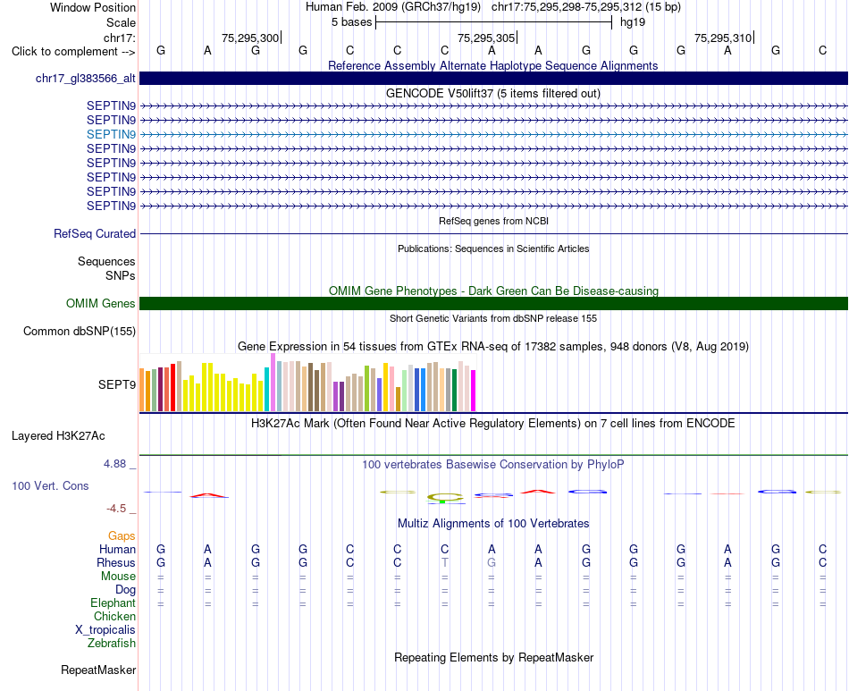Select the light-blue highlighted SEPTIN9 transcript label
849x691 pixels.
111,134
